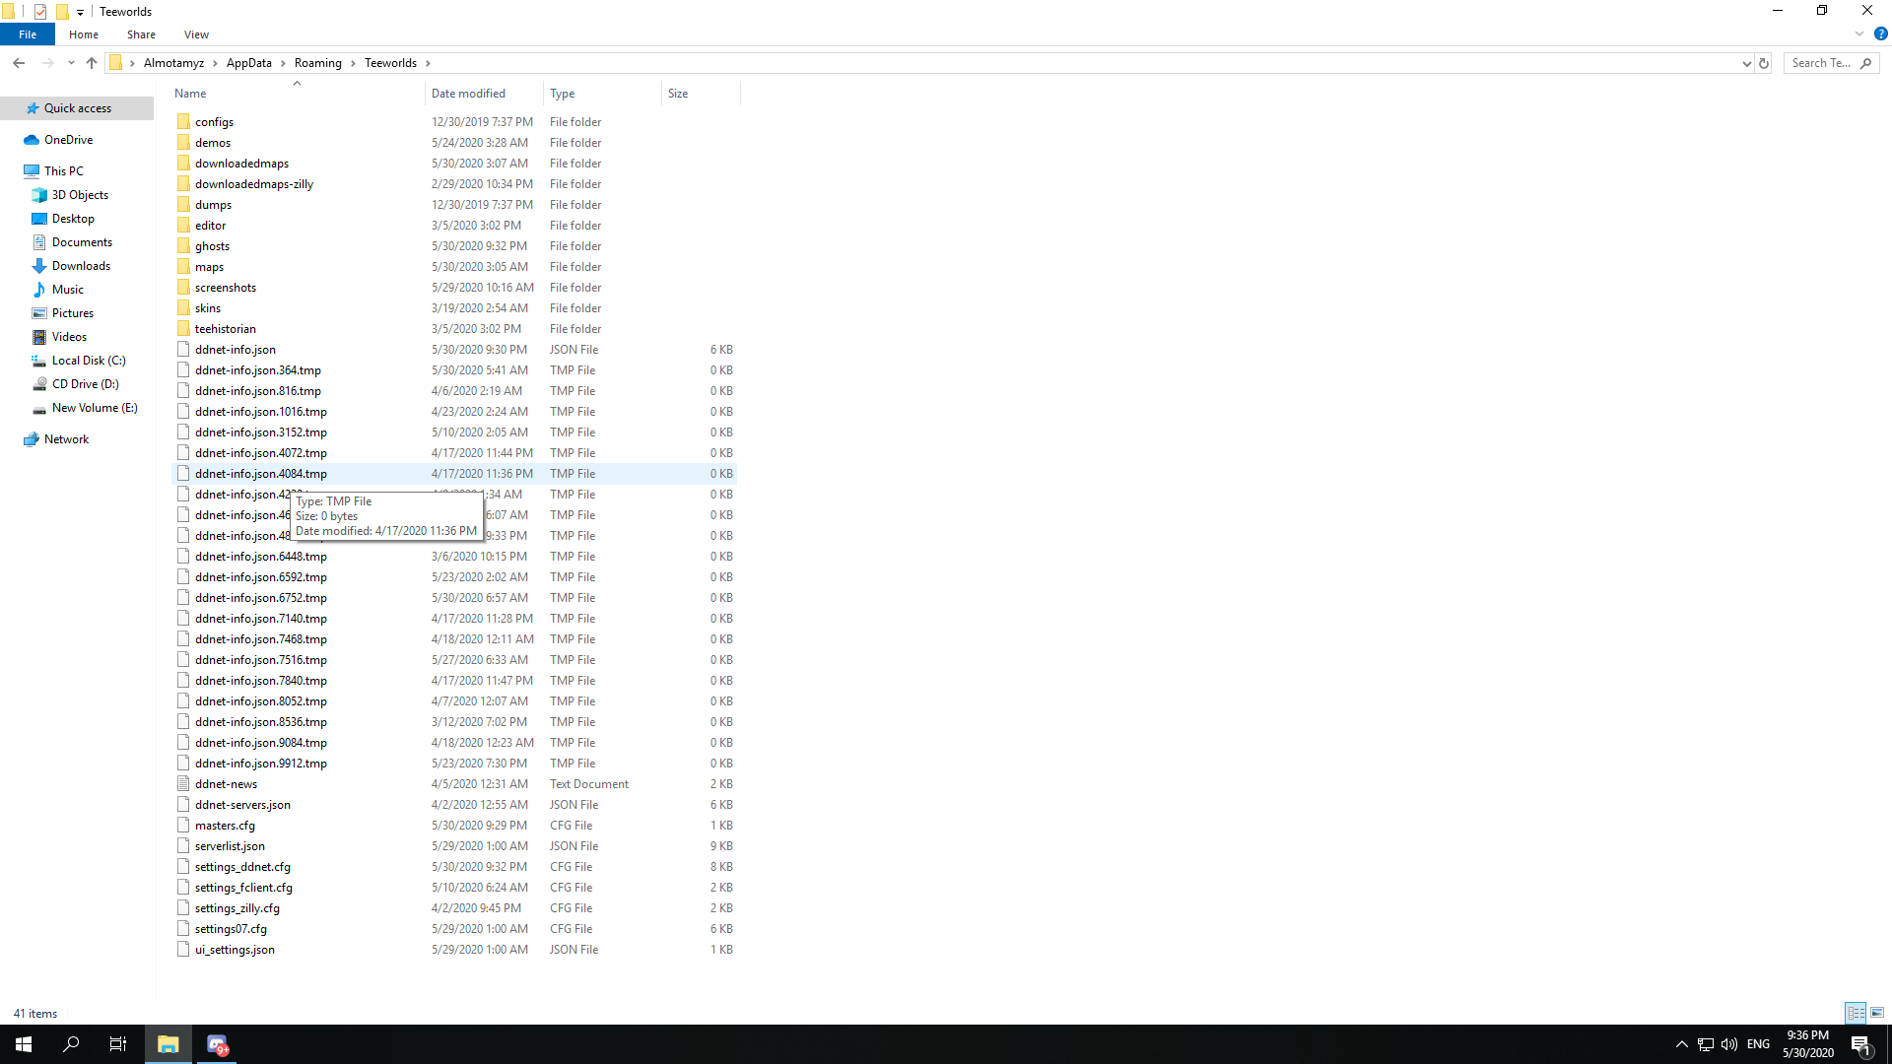Open the Action Center notifications icon
Viewport: 1892px width, 1064px height.
pyautogui.click(x=1860, y=1044)
